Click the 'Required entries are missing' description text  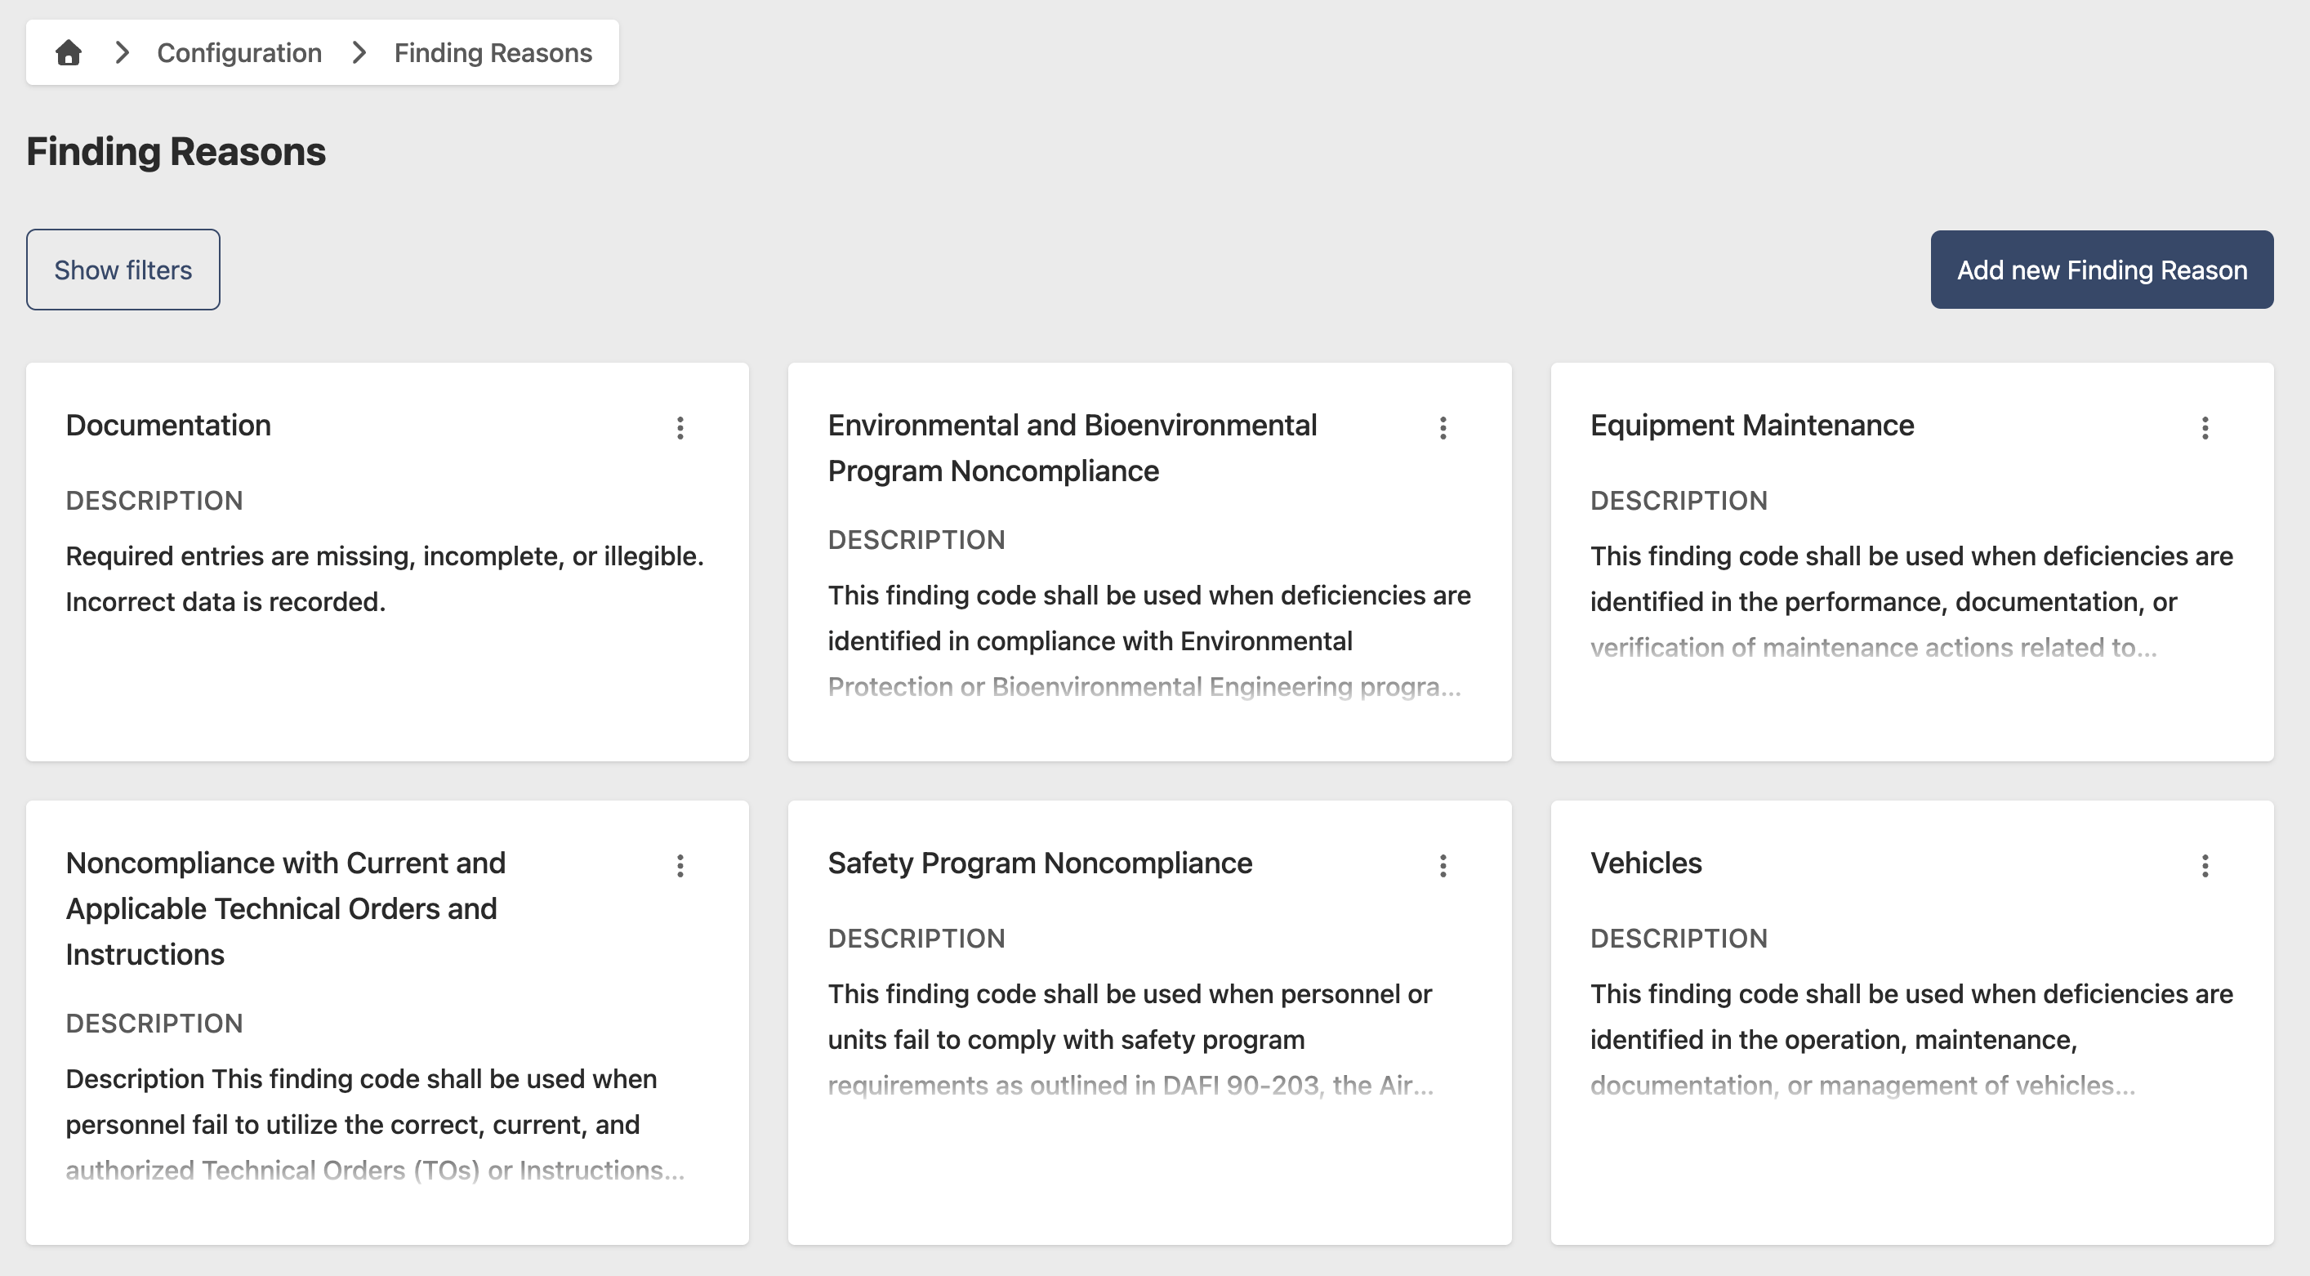(385, 578)
